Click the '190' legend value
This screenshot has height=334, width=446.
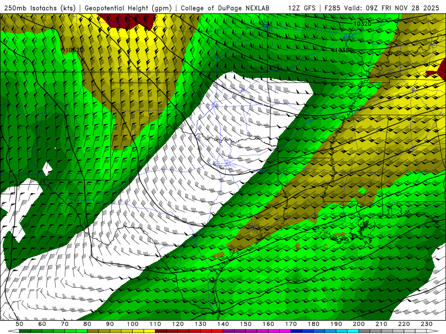pos(336,324)
